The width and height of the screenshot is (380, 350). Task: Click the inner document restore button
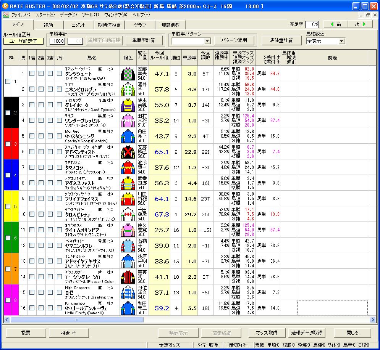[368, 15]
